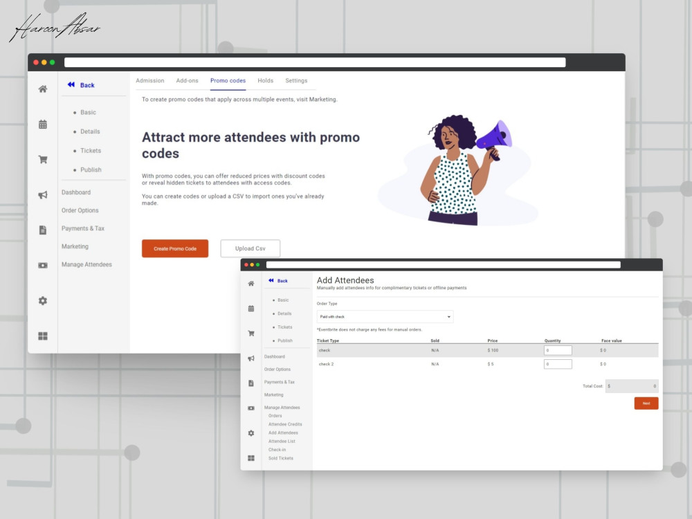
Task: Open Manage Attendees in Add Attendees window
Action: coord(282,408)
